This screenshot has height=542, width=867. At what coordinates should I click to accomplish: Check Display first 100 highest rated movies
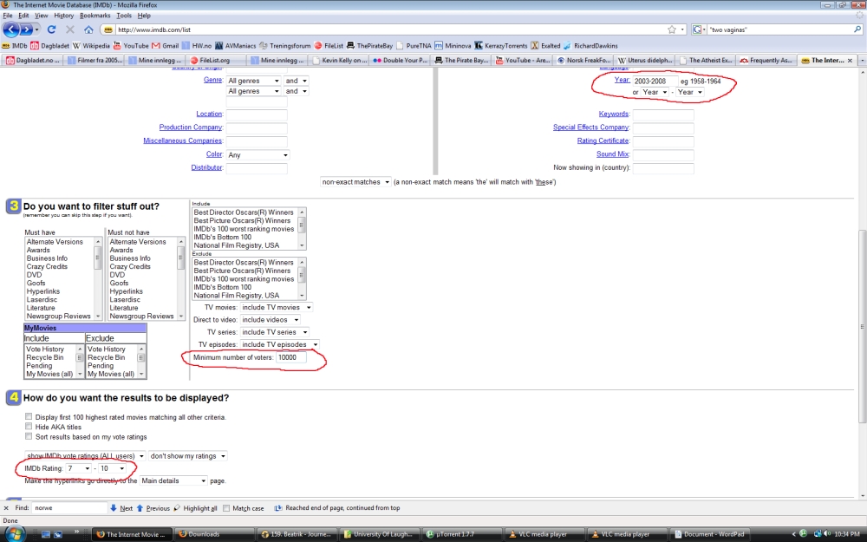pyautogui.click(x=29, y=416)
